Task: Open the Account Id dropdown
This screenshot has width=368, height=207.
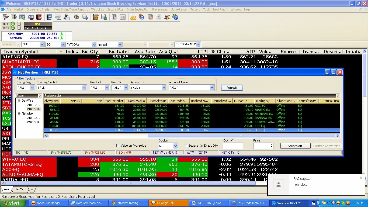Action: [164, 88]
